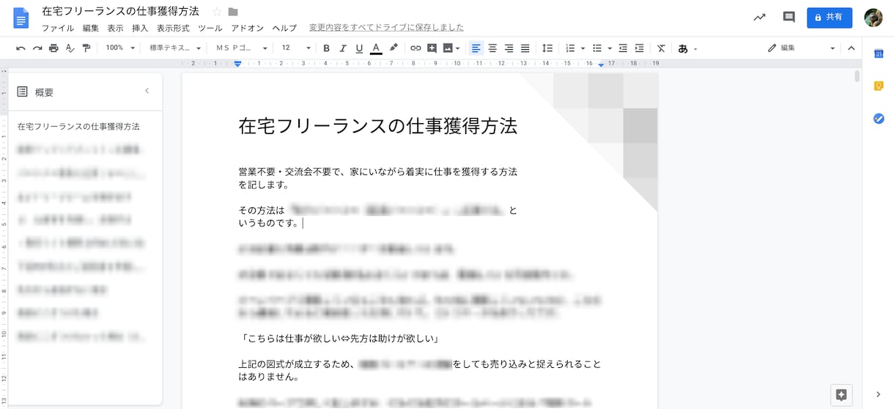The width and height of the screenshot is (894, 409).
Task: Open font family dropdown ＭＳ Ｐゴ...
Action: pos(242,48)
